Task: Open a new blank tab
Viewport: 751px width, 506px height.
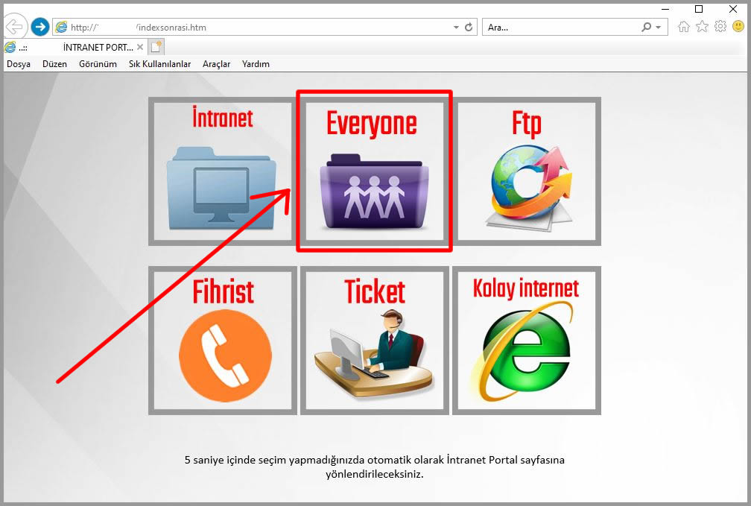Action: pos(156,47)
